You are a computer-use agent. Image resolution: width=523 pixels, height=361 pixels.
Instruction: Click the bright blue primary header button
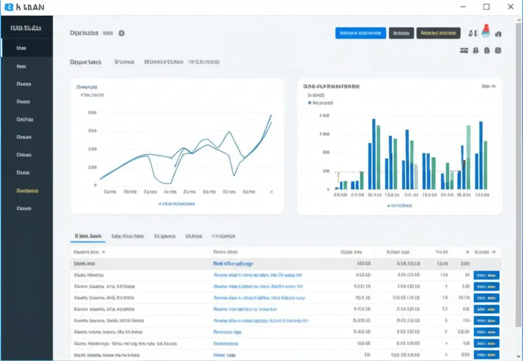(x=361, y=33)
